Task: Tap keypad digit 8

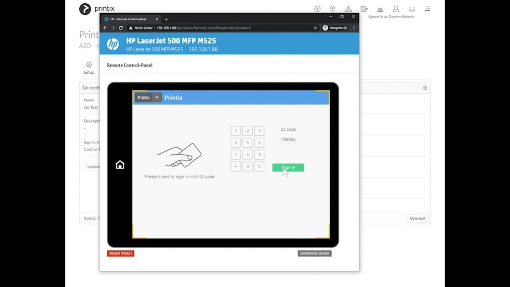Action: tap(247, 155)
